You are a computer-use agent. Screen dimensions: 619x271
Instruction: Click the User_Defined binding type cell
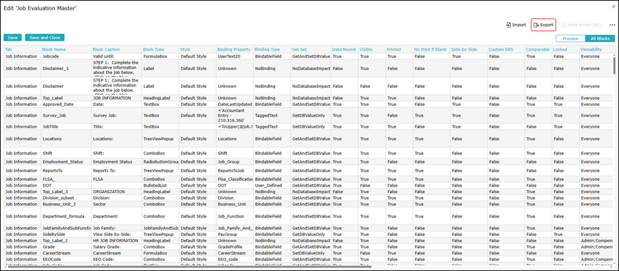(x=272, y=185)
